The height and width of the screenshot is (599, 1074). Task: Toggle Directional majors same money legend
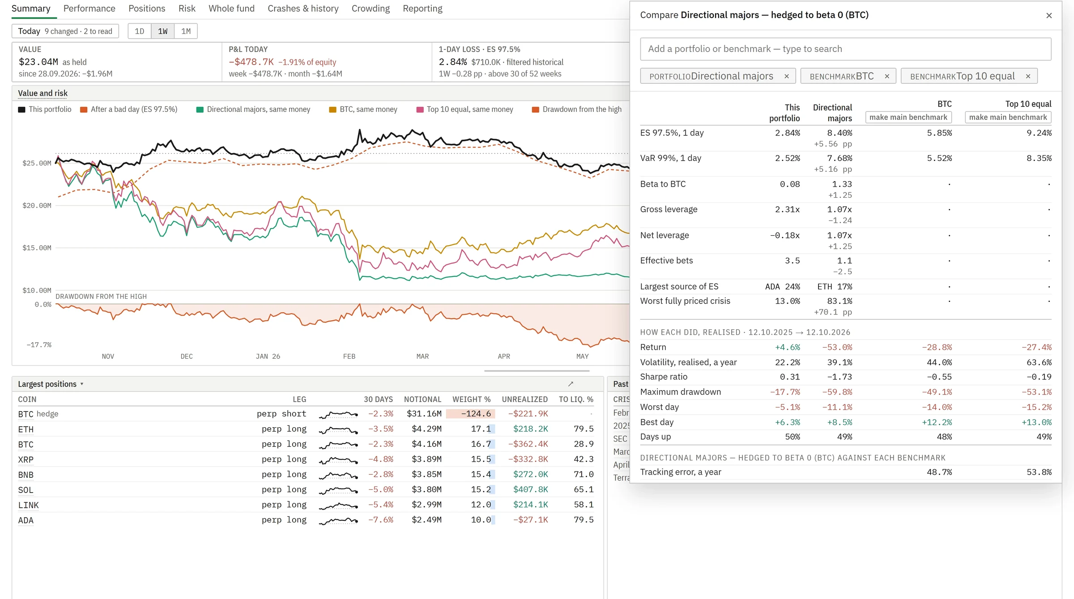(253, 110)
